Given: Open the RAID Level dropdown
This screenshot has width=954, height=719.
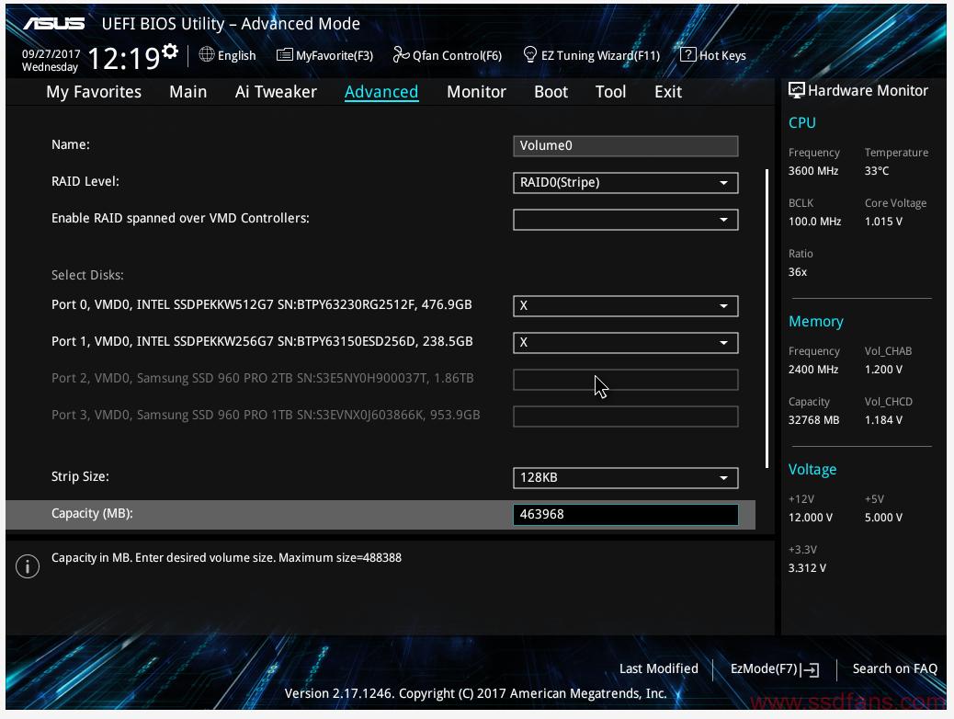Looking at the screenshot, I should click(x=626, y=183).
